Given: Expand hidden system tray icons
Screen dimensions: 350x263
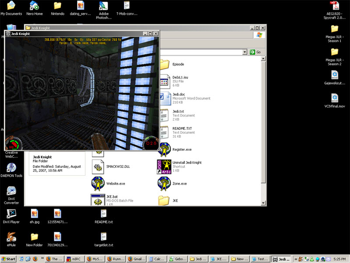Looking at the screenshot, I should click(296, 259).
